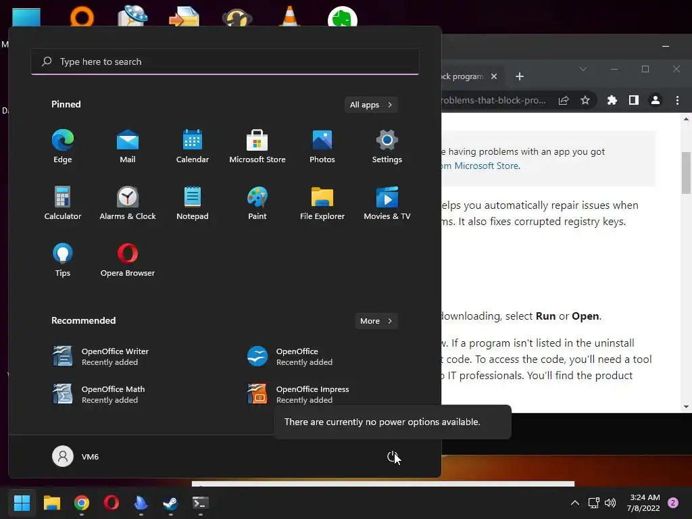Bookmark this page with Chrome star icon
Viewport: 692px width, 519px height.
point(585,100)
